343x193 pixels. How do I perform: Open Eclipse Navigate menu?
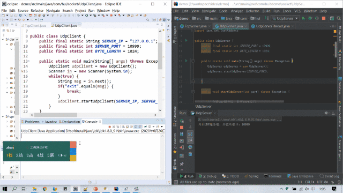[x=53, y=11]
